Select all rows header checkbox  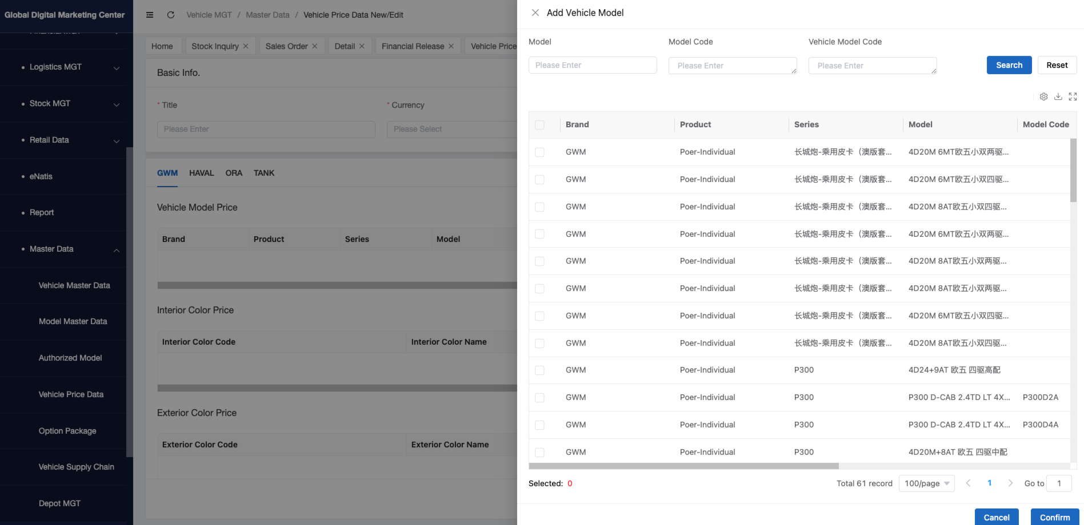click(x=539, y=125)
